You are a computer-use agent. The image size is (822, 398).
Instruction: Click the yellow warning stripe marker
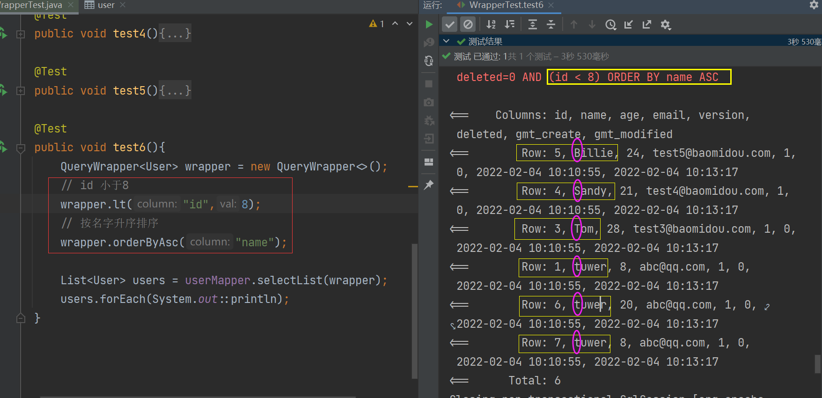[413, 187]
